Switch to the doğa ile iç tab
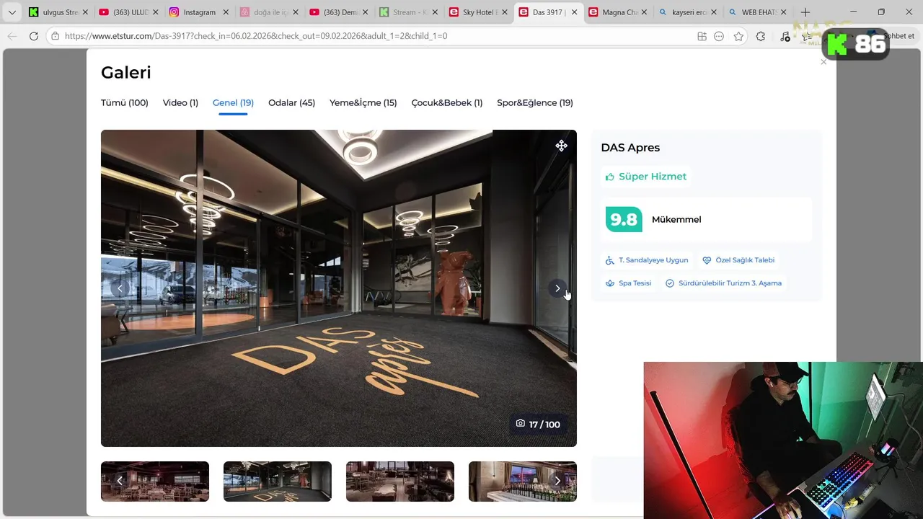The image size is (923, 519). [268, 12]
